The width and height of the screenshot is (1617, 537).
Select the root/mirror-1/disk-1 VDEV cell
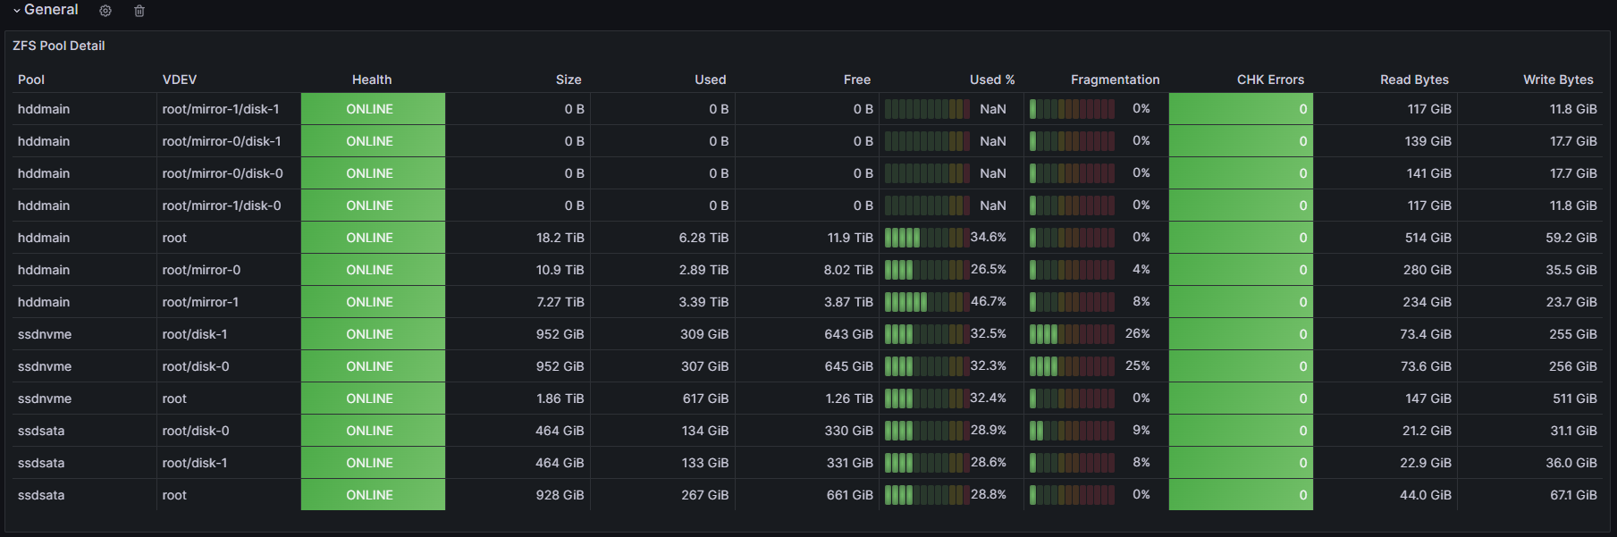click(x=221, y=109)
